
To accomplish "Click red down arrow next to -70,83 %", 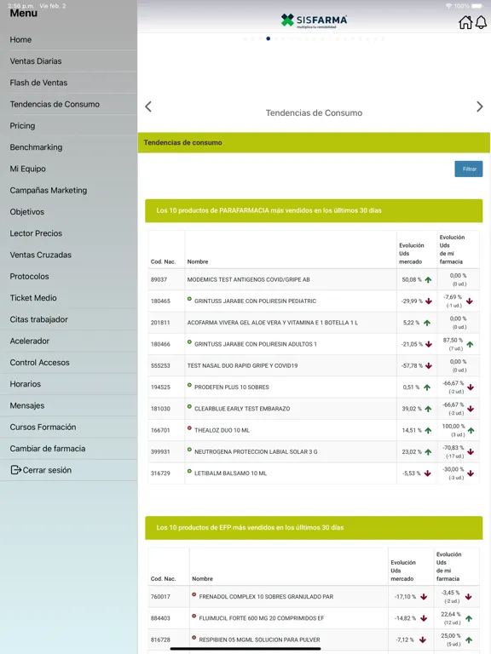I will [x=471, y=451].
